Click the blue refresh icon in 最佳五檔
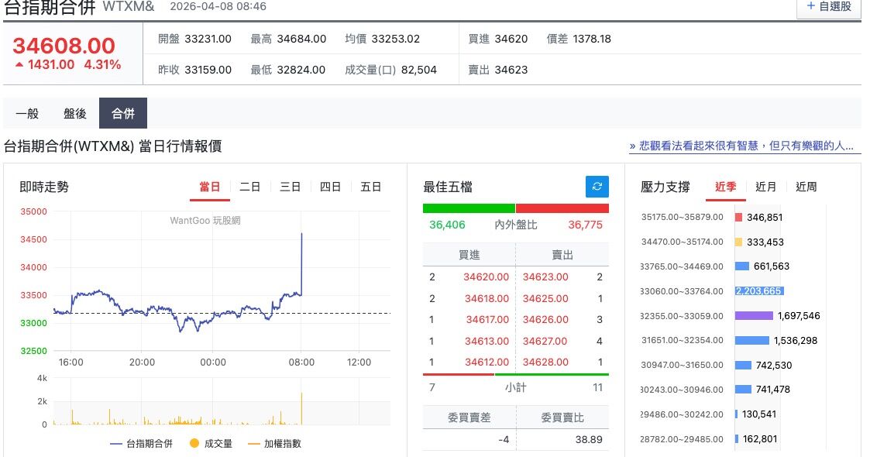 pyautogui.click(x=597, y=187)
